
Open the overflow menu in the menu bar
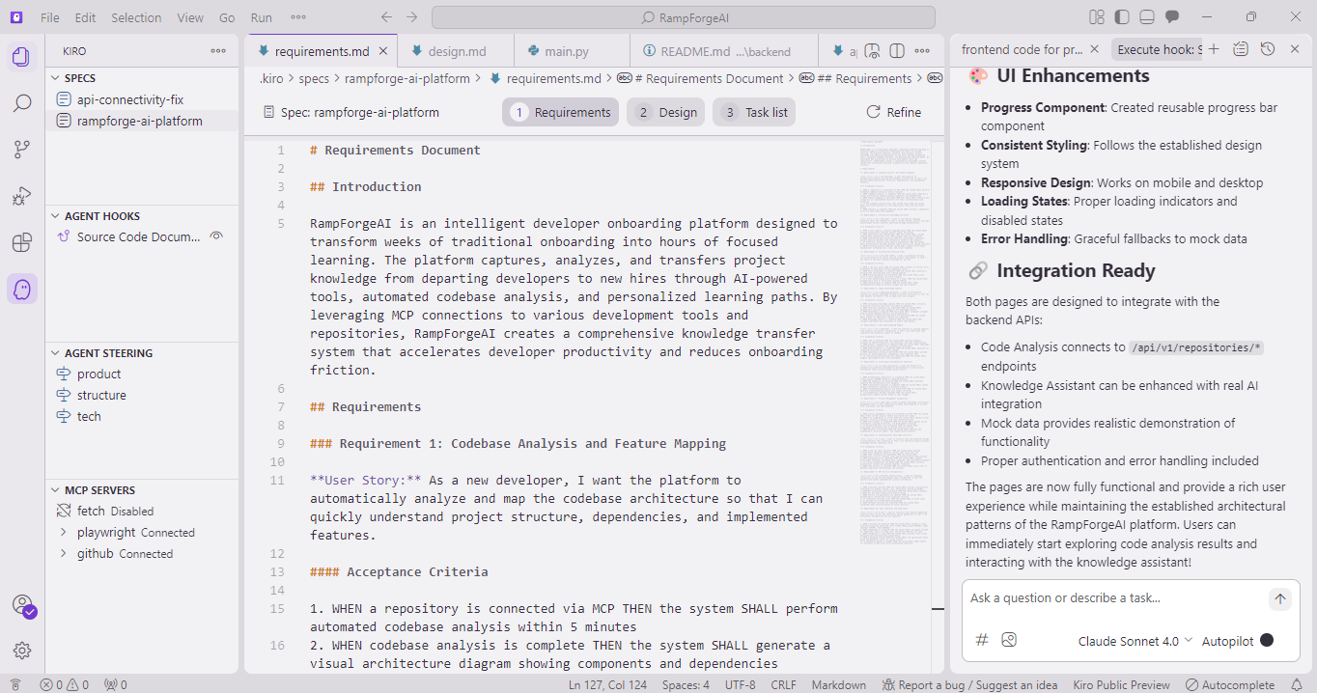click(x=298, y=17)
